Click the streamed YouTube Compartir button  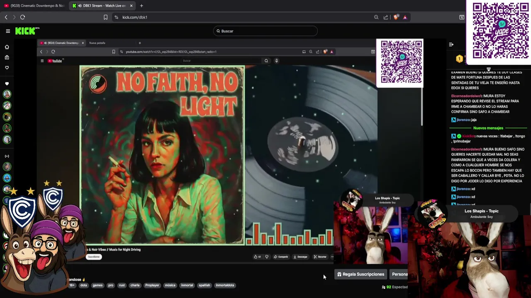(281, 257)
